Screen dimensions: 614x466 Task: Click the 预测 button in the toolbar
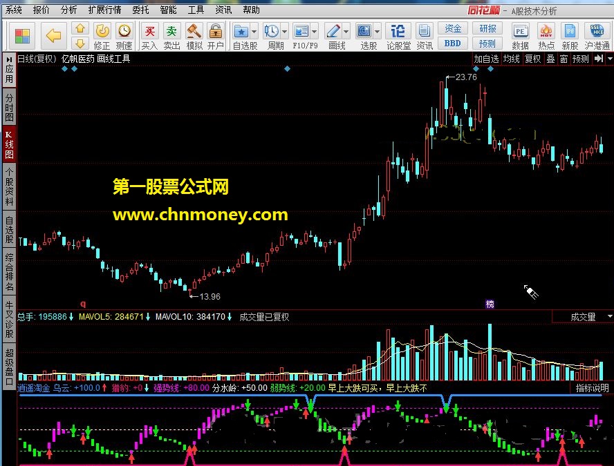(487, 43)
